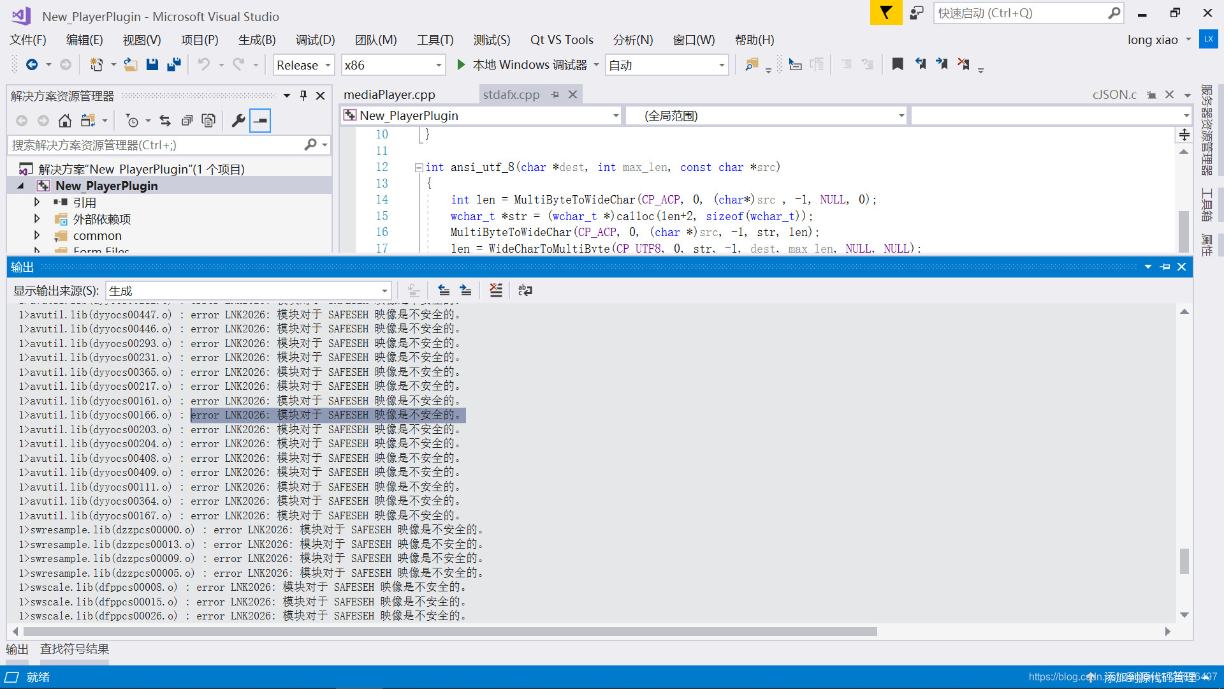Open the Find Symbol Results tab
Viewport: 1224px width, 689px height.
pos(74,649)
